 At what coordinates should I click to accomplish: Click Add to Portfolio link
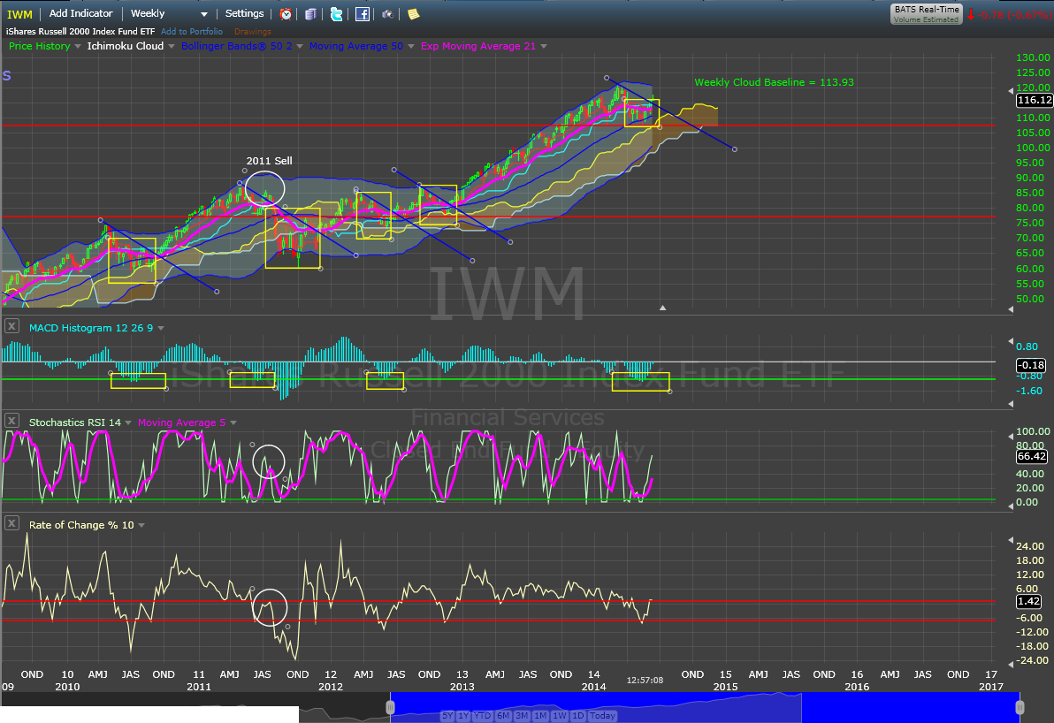click(192, 32)
